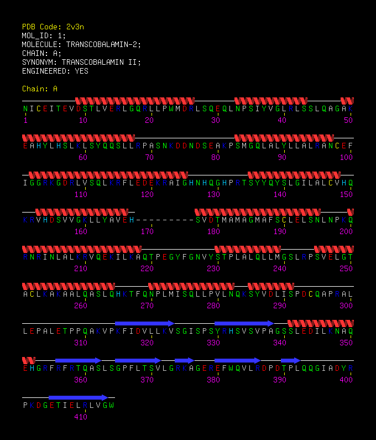Select residue number 300
This screenshot has height=440, width=376.
click(346, 306)
